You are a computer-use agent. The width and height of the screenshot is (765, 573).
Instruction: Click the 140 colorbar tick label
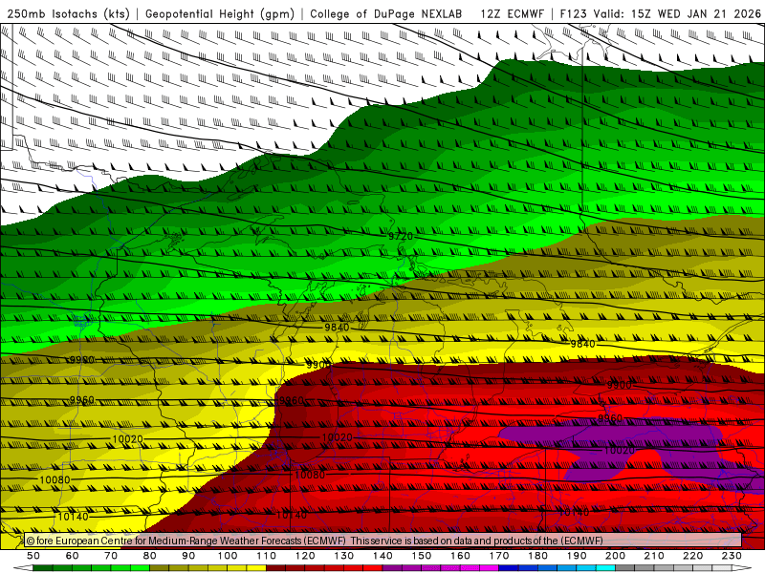382,556
